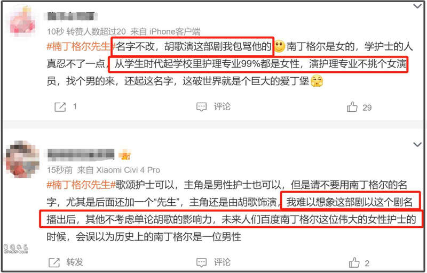427x273 pixels.
Task: Click the repost icon on first post
Action: (x=60, y=107)
